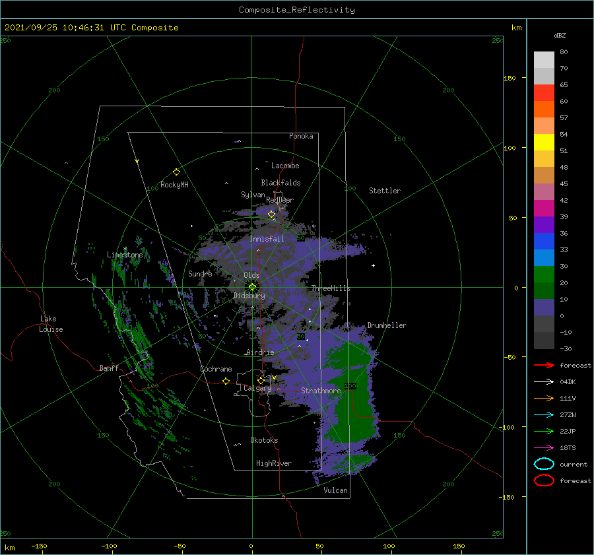Click the Limestone label
The image size is (594, 555).
tap(125, 255)
